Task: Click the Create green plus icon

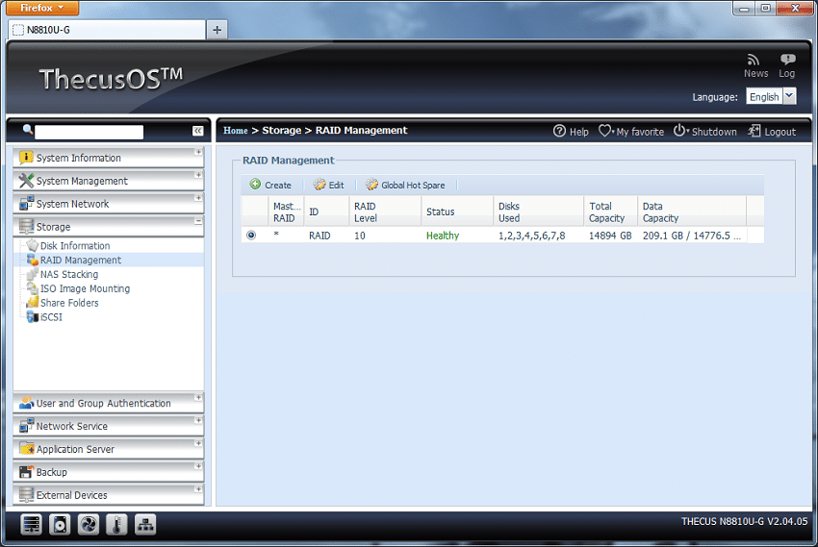Action: tap(255, 185)
